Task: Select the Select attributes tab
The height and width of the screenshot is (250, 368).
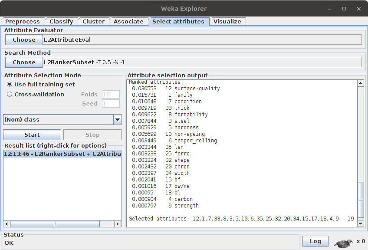Action: click(x=178, y=21)
